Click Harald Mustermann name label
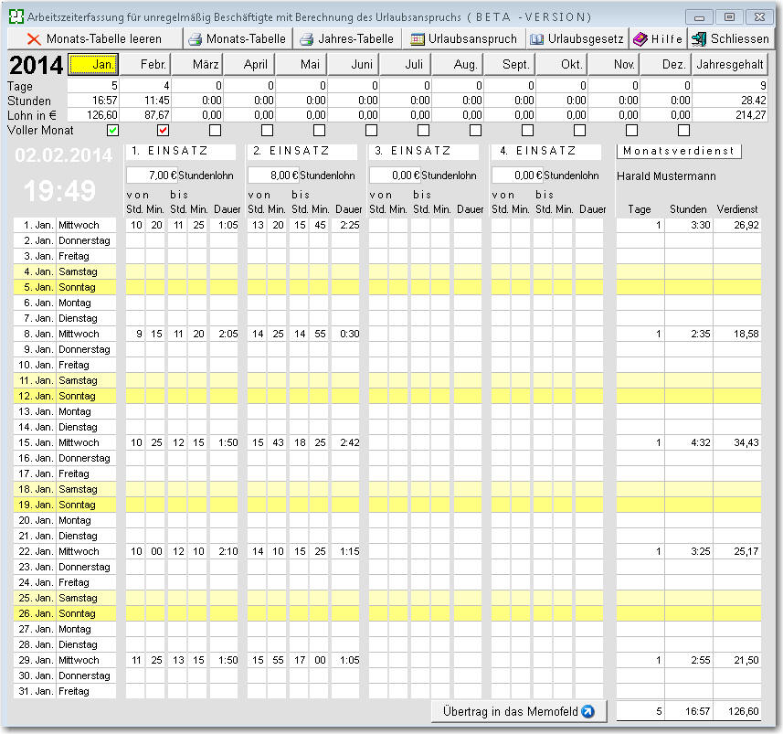Screen dimensions: 783x734 [666, 176]
